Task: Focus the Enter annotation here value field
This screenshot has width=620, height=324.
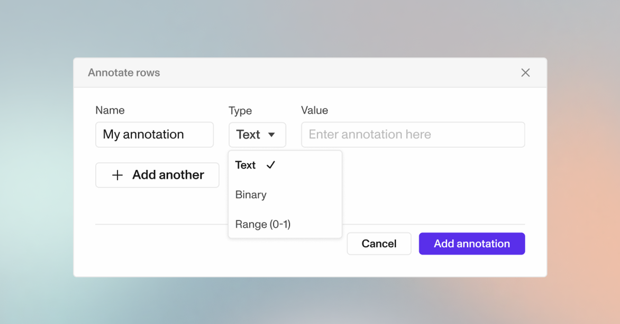Action: 413,135
